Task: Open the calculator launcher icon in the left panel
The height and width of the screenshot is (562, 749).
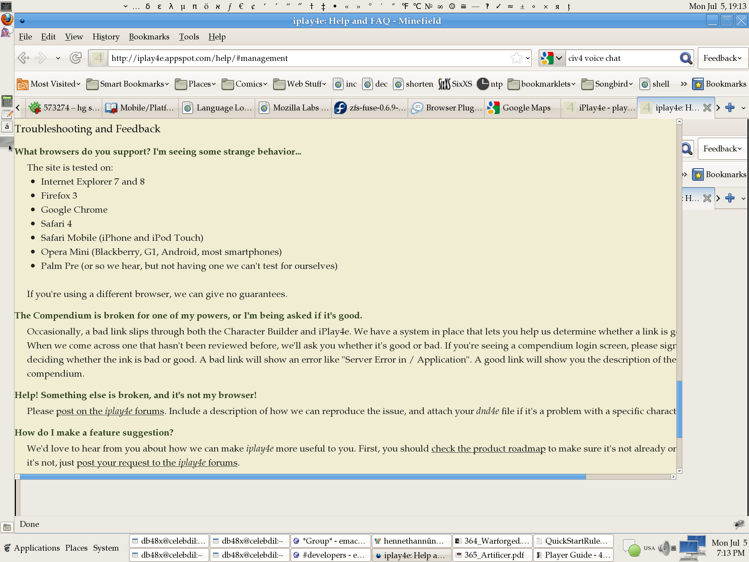Action: point(7,101)
